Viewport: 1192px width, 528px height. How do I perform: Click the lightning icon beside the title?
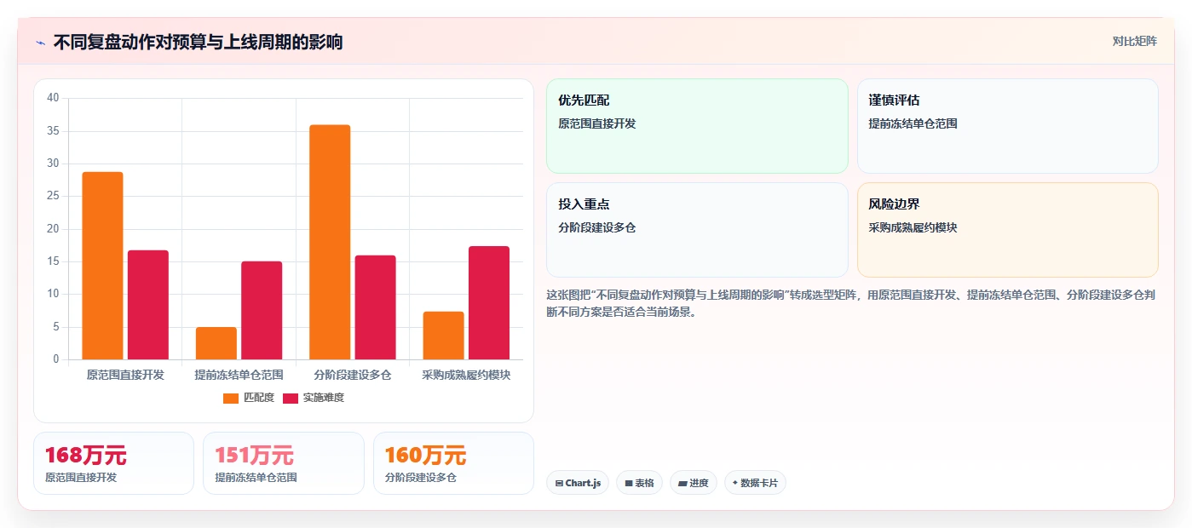point(40,43)
